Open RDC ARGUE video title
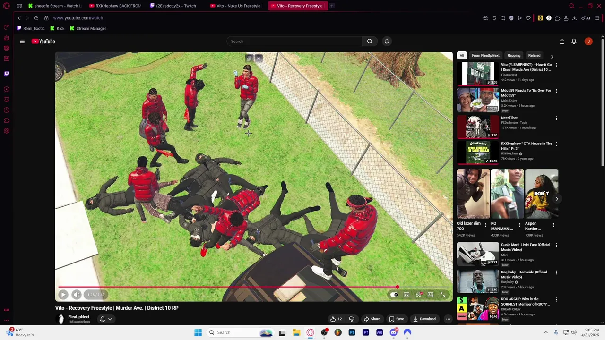Screen dimensions: 605x340 [525, 302]
